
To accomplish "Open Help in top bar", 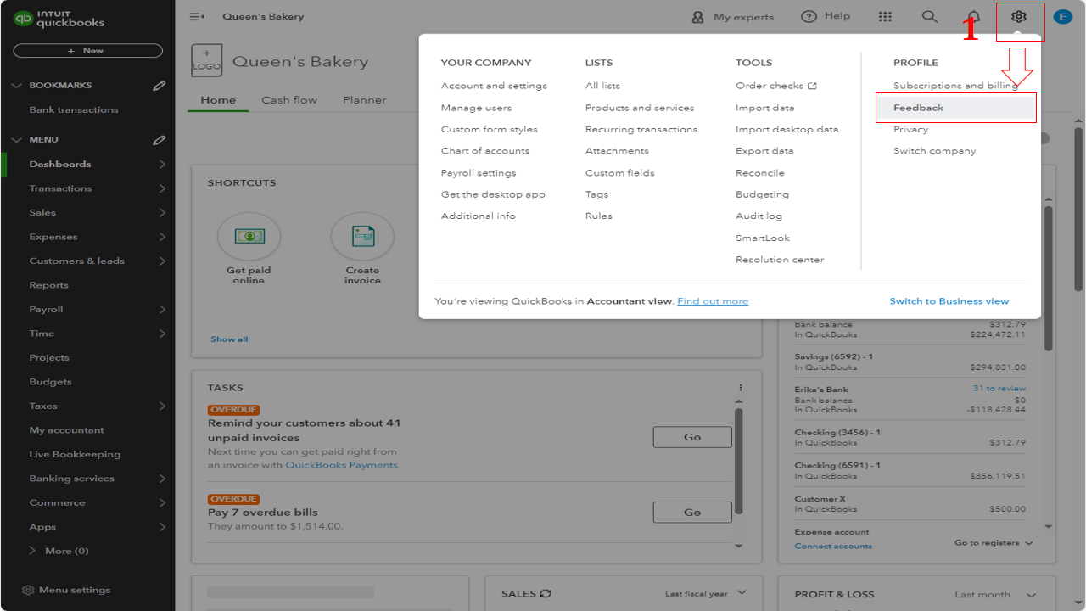I will pyautogui.click(x=826, y=16).
